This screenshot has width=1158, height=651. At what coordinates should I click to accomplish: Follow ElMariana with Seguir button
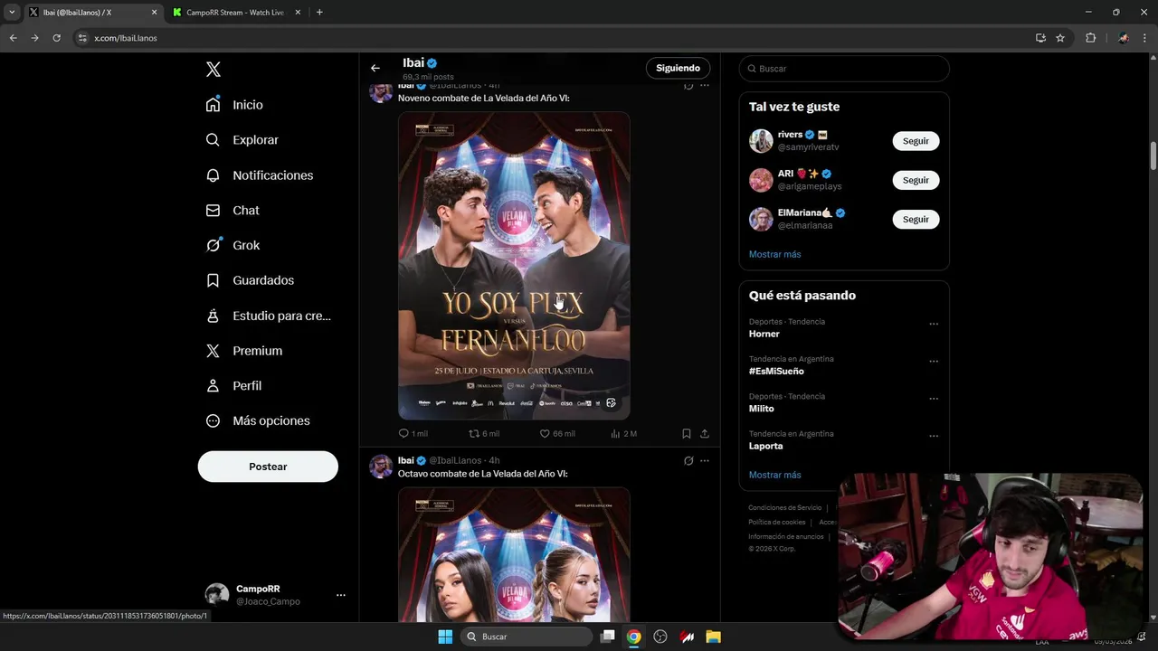coord(916,219)
